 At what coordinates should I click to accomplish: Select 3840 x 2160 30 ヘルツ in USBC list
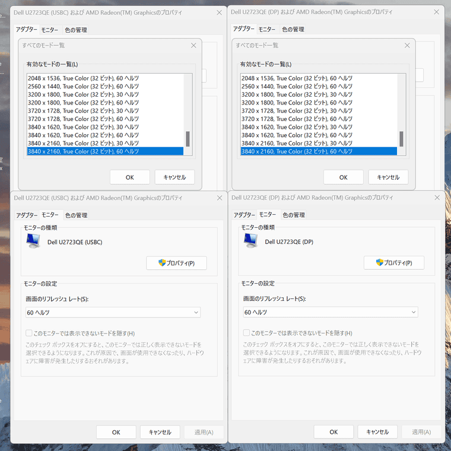105,143
